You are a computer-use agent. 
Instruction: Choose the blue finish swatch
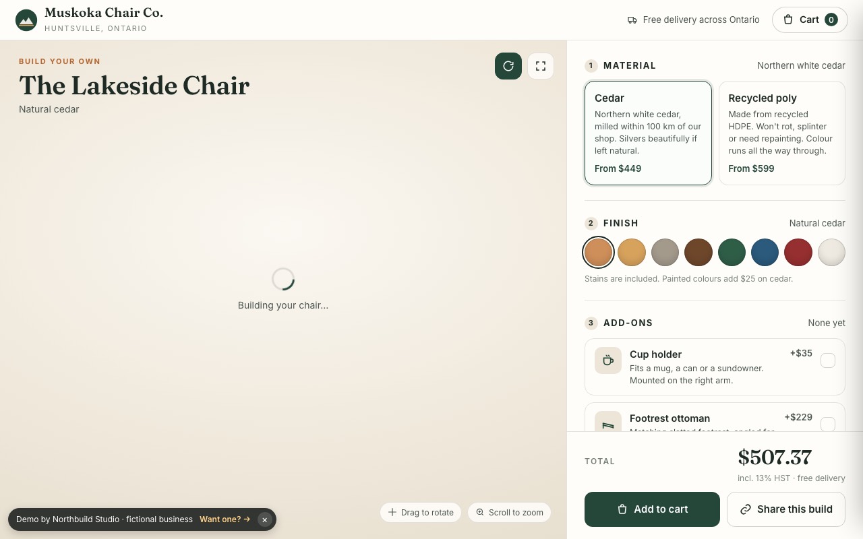[x=765, y=253]
